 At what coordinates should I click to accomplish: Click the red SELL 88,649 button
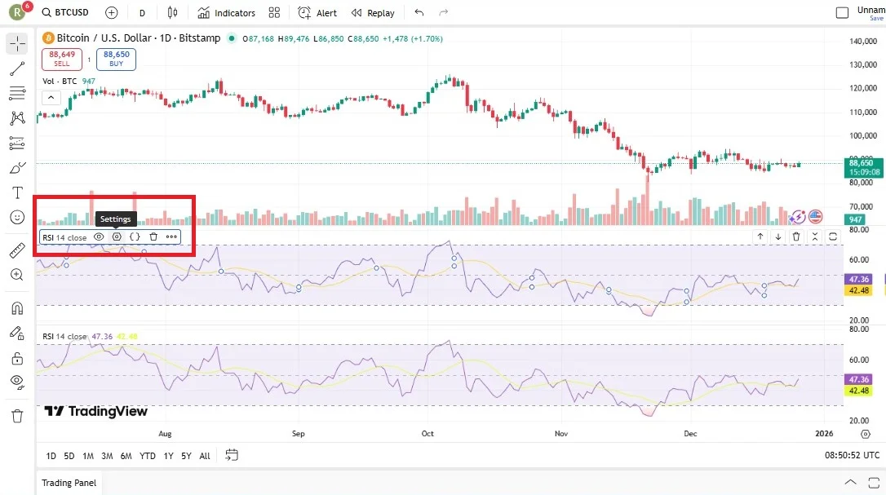click(62, 59)
